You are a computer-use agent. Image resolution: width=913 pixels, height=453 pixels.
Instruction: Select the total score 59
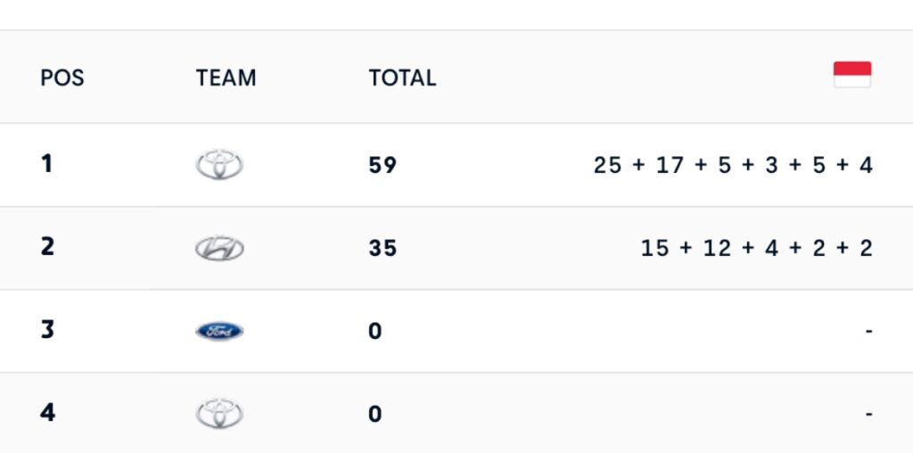point(382,166)
